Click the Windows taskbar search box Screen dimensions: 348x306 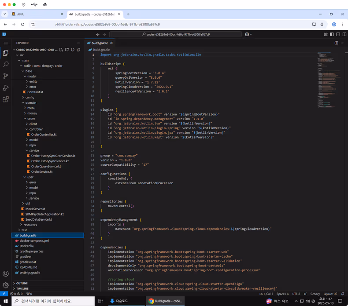tap(53, 301)
